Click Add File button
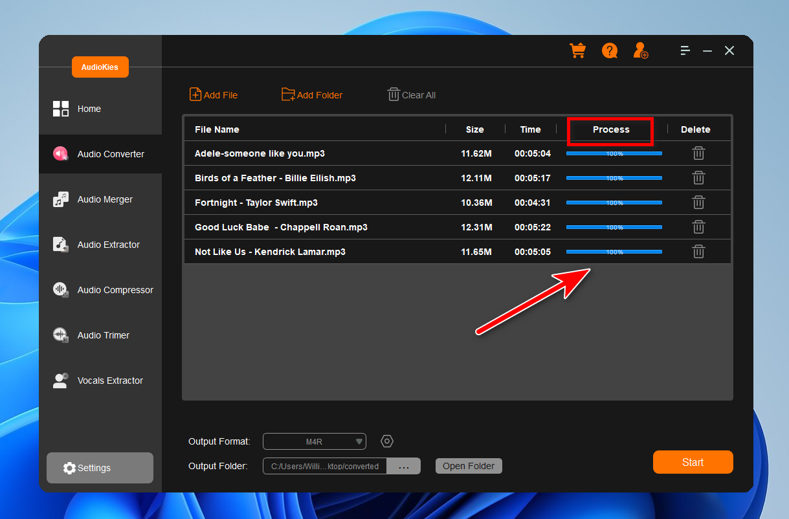This screenshot has width=789, height=519. 214,94
